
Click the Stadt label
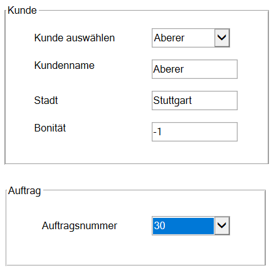[x=46, y=100]
